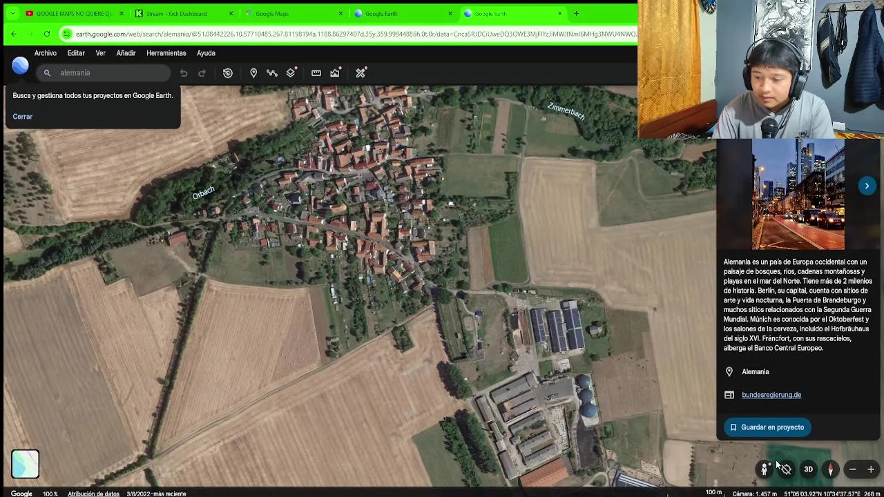884x497 pixels.
Task: Zoom out with the minus button
Action: point(852,469)
